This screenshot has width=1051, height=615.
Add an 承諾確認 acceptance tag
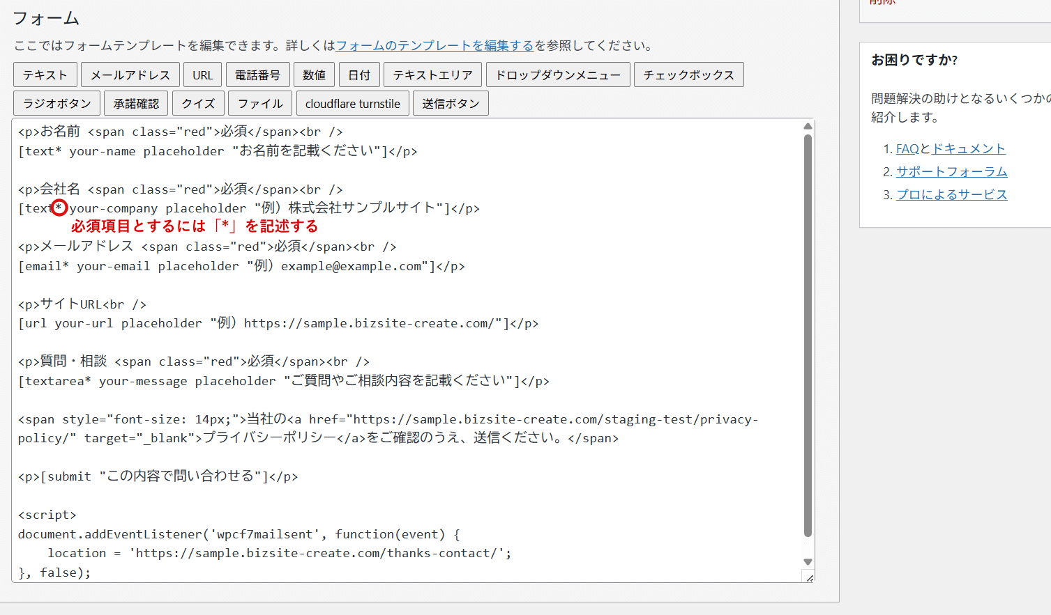click(136, 104)
